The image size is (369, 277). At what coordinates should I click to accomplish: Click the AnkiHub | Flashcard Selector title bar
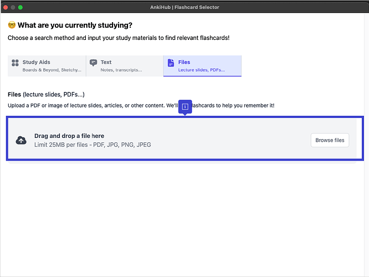pos(184,7)
